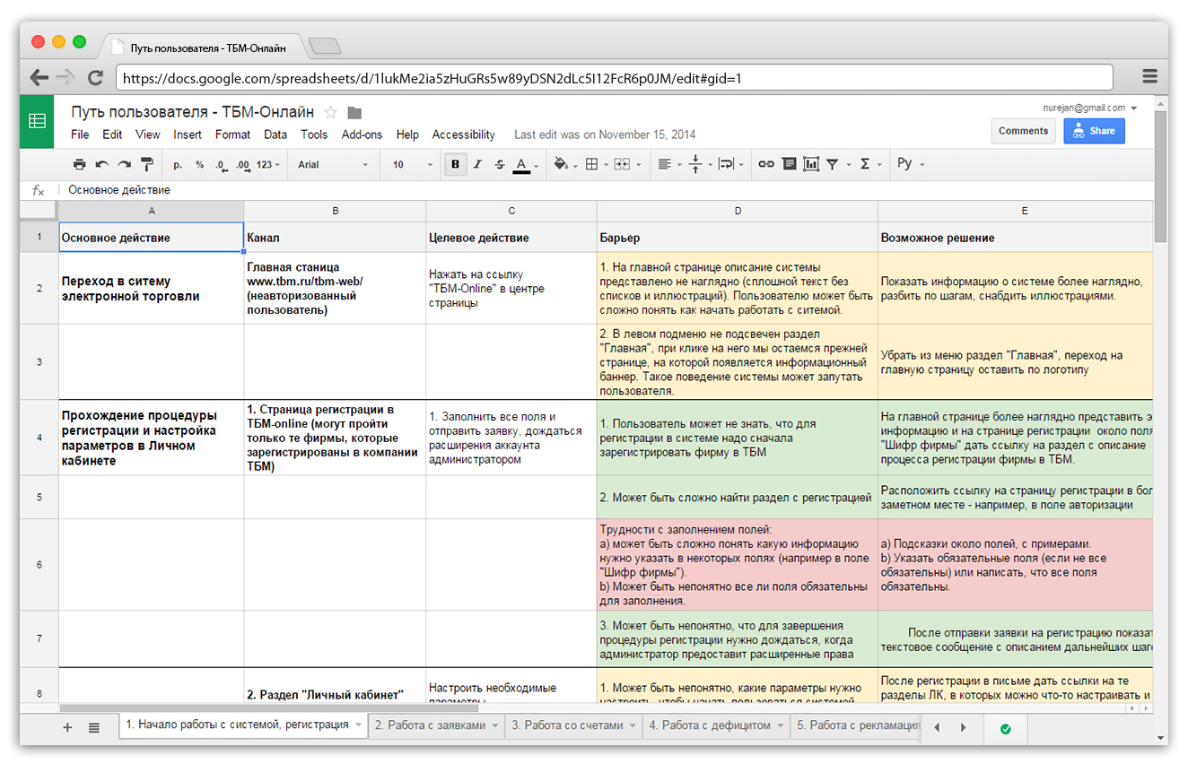Open the Chrome hamburger menu
This screenshot has width=1188, height=764.
[x=1149, y=77]
